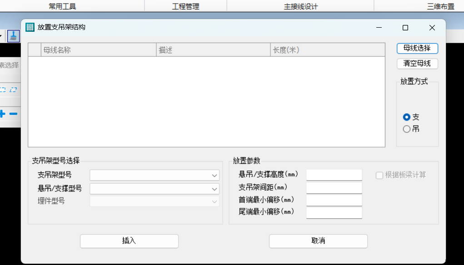Viewport: 464px width, 265px height.
Task: Click the blue plus icon on left panel
Action: click(x=2, y=114)
